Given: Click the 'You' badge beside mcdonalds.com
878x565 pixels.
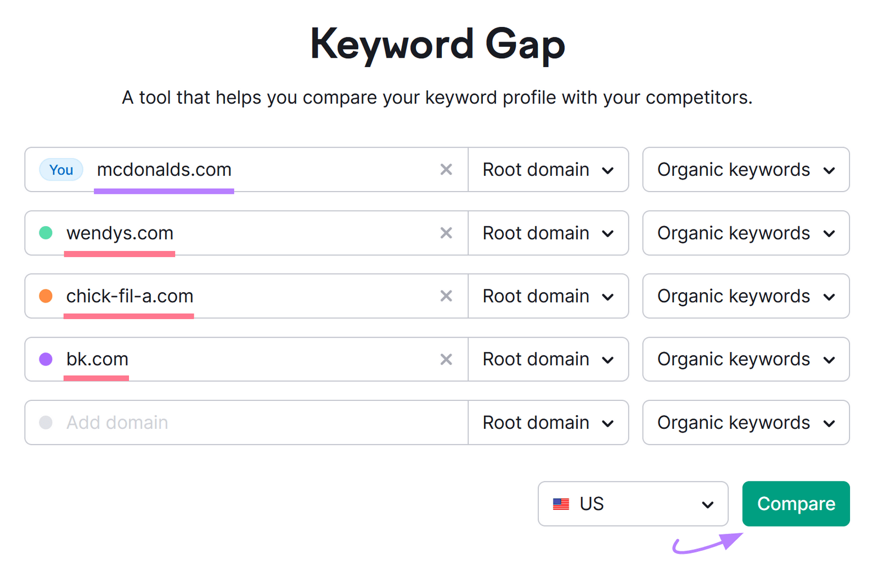Looking at the screenshot, I should click(x=60, y=170).
